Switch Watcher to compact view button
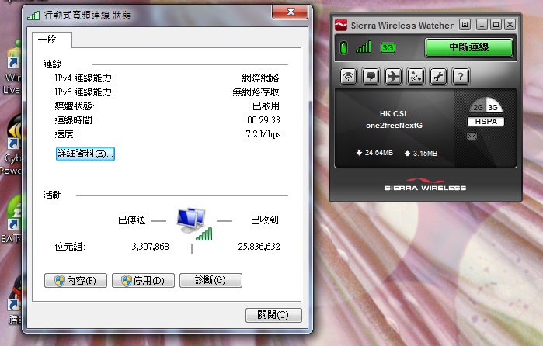Screen dimensions: 543x346 465,25
